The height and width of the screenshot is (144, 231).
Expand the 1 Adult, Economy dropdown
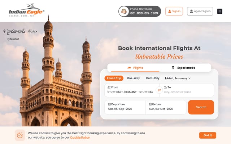178,78
